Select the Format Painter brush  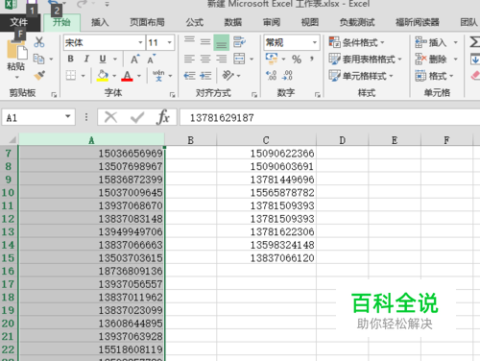39,76
